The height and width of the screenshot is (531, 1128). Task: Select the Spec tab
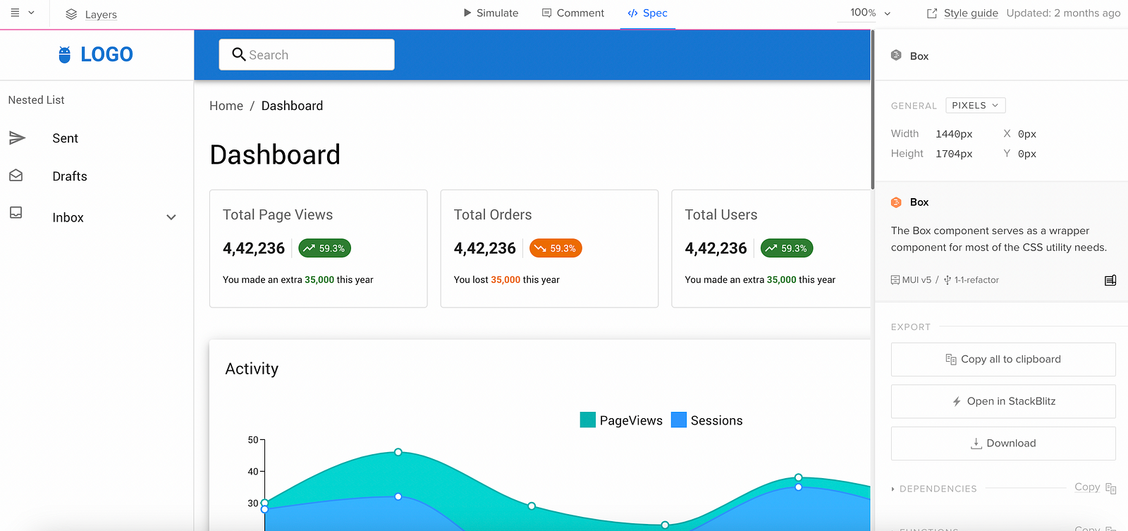[x=648, y=13]
